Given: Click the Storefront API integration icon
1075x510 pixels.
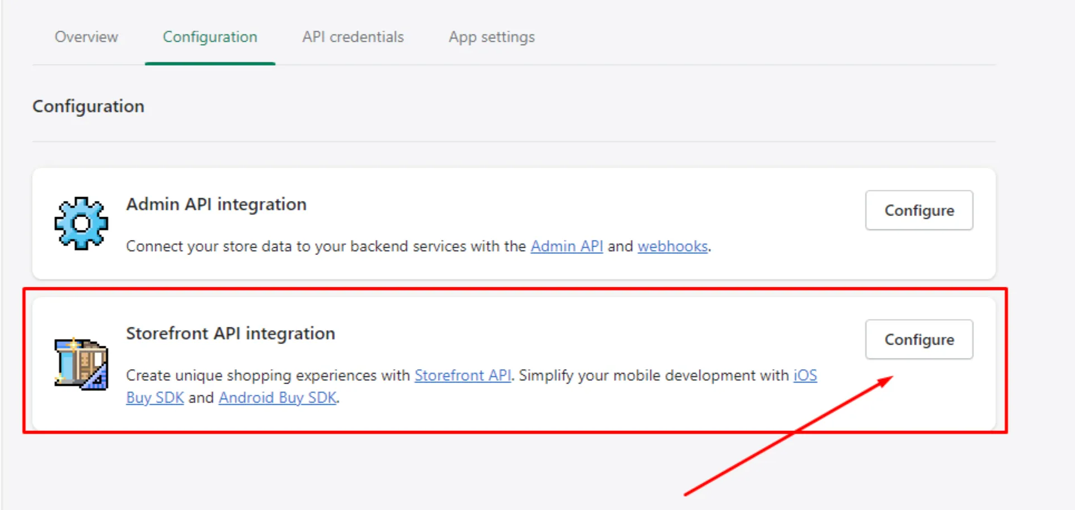Looking at the screenshot, I should pyautogui.click(x=81, y=364).
